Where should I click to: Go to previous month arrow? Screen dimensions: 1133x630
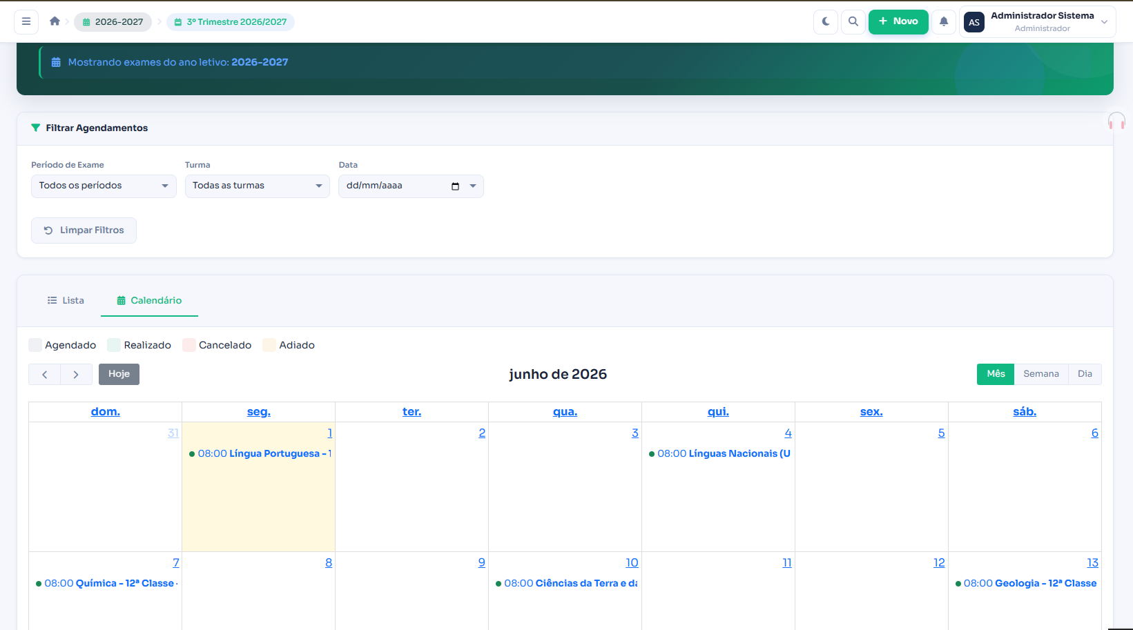(45, 374)
